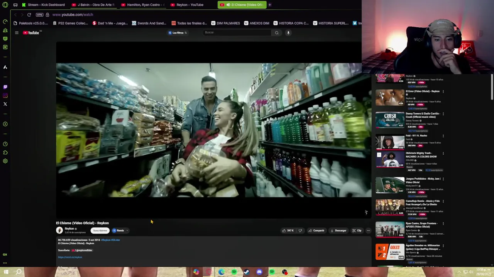The width and height of the screenshot is (494, 277).
Task: Open Feid - 911 ft. Nacho thumbnail
Action: pyautogui.click(x=390, y=142)
